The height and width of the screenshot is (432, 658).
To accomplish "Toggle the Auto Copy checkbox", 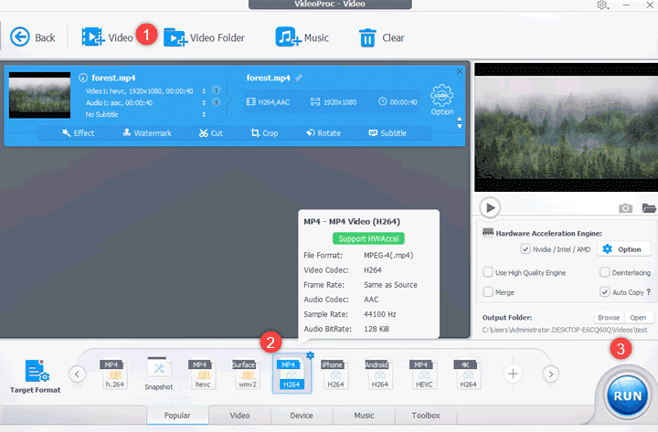I will pos(604,292).
